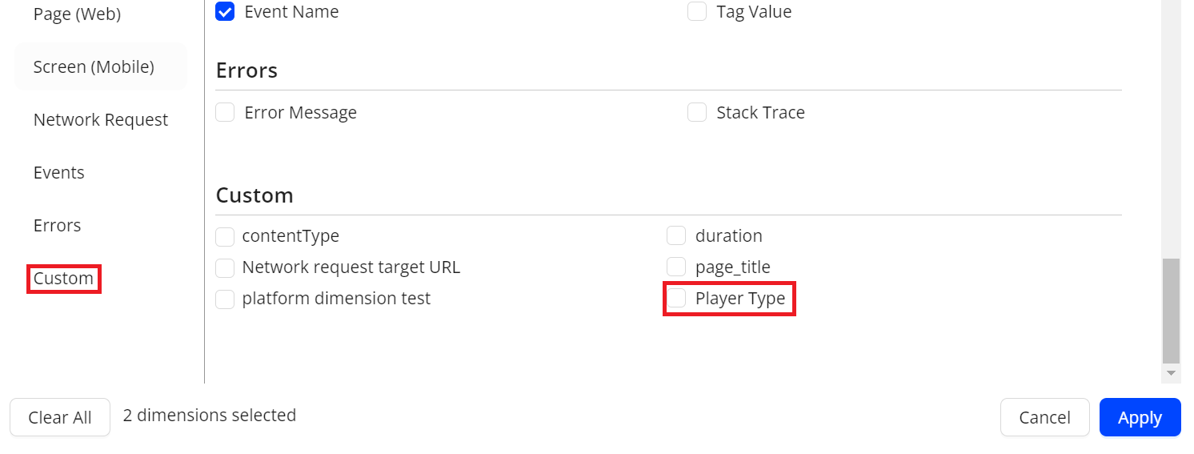Check platform dimension test option
Screen dimensions: 1194x454
226,299
